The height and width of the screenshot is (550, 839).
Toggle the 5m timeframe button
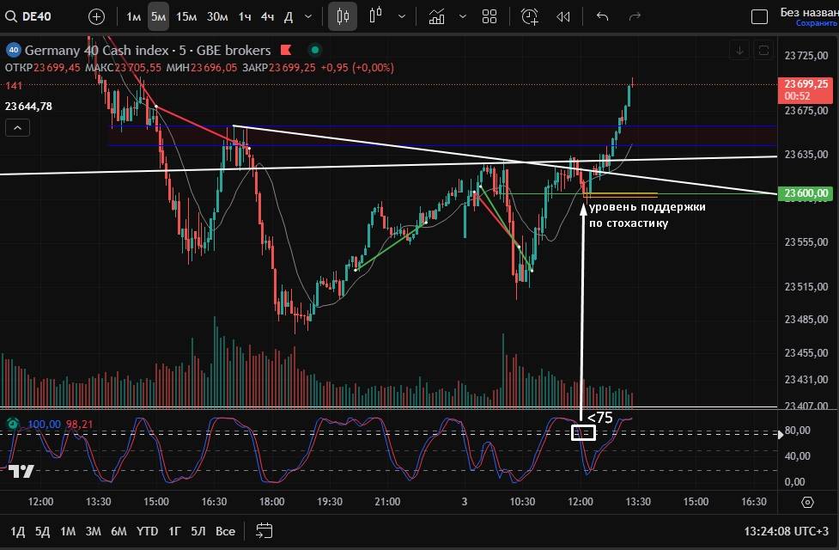(158, 16)
